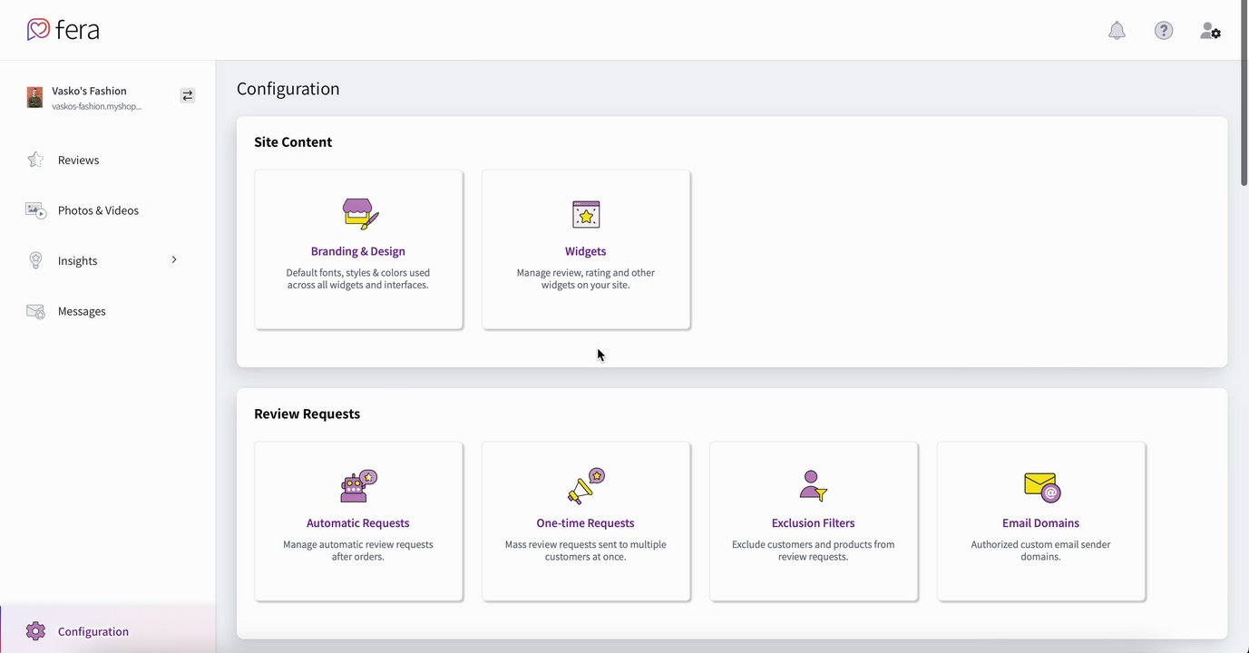
Task: Open the help question mark icon
Action: click(x=1164, y=31)
